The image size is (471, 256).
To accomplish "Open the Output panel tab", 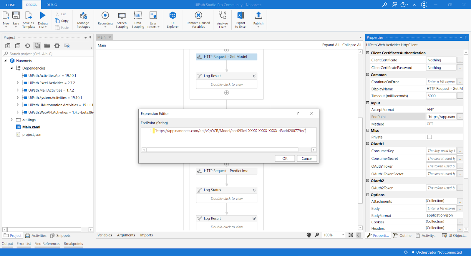I will click(x=7, y=244).
